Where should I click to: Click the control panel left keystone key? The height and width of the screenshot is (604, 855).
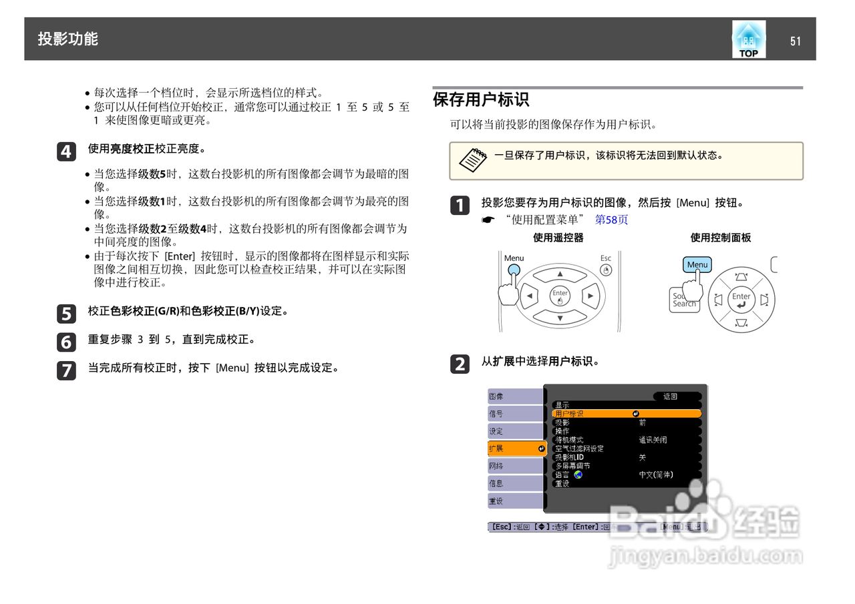tap(718, 300)
